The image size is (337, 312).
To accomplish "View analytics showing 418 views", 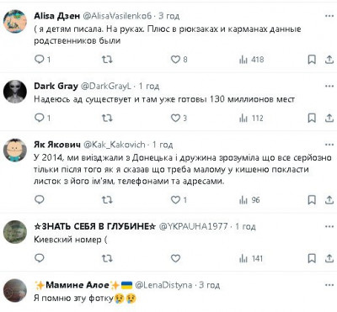I will click(x=251, y=60).
